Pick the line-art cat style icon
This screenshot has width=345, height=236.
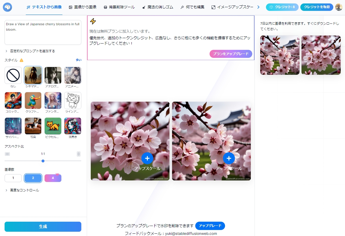click(73, 101)
